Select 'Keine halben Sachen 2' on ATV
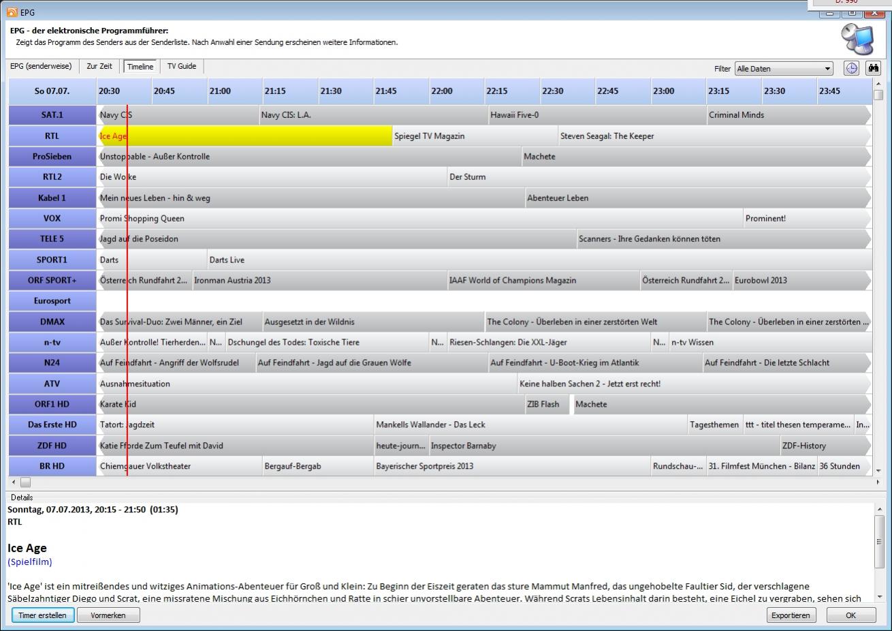 [694, 384]
